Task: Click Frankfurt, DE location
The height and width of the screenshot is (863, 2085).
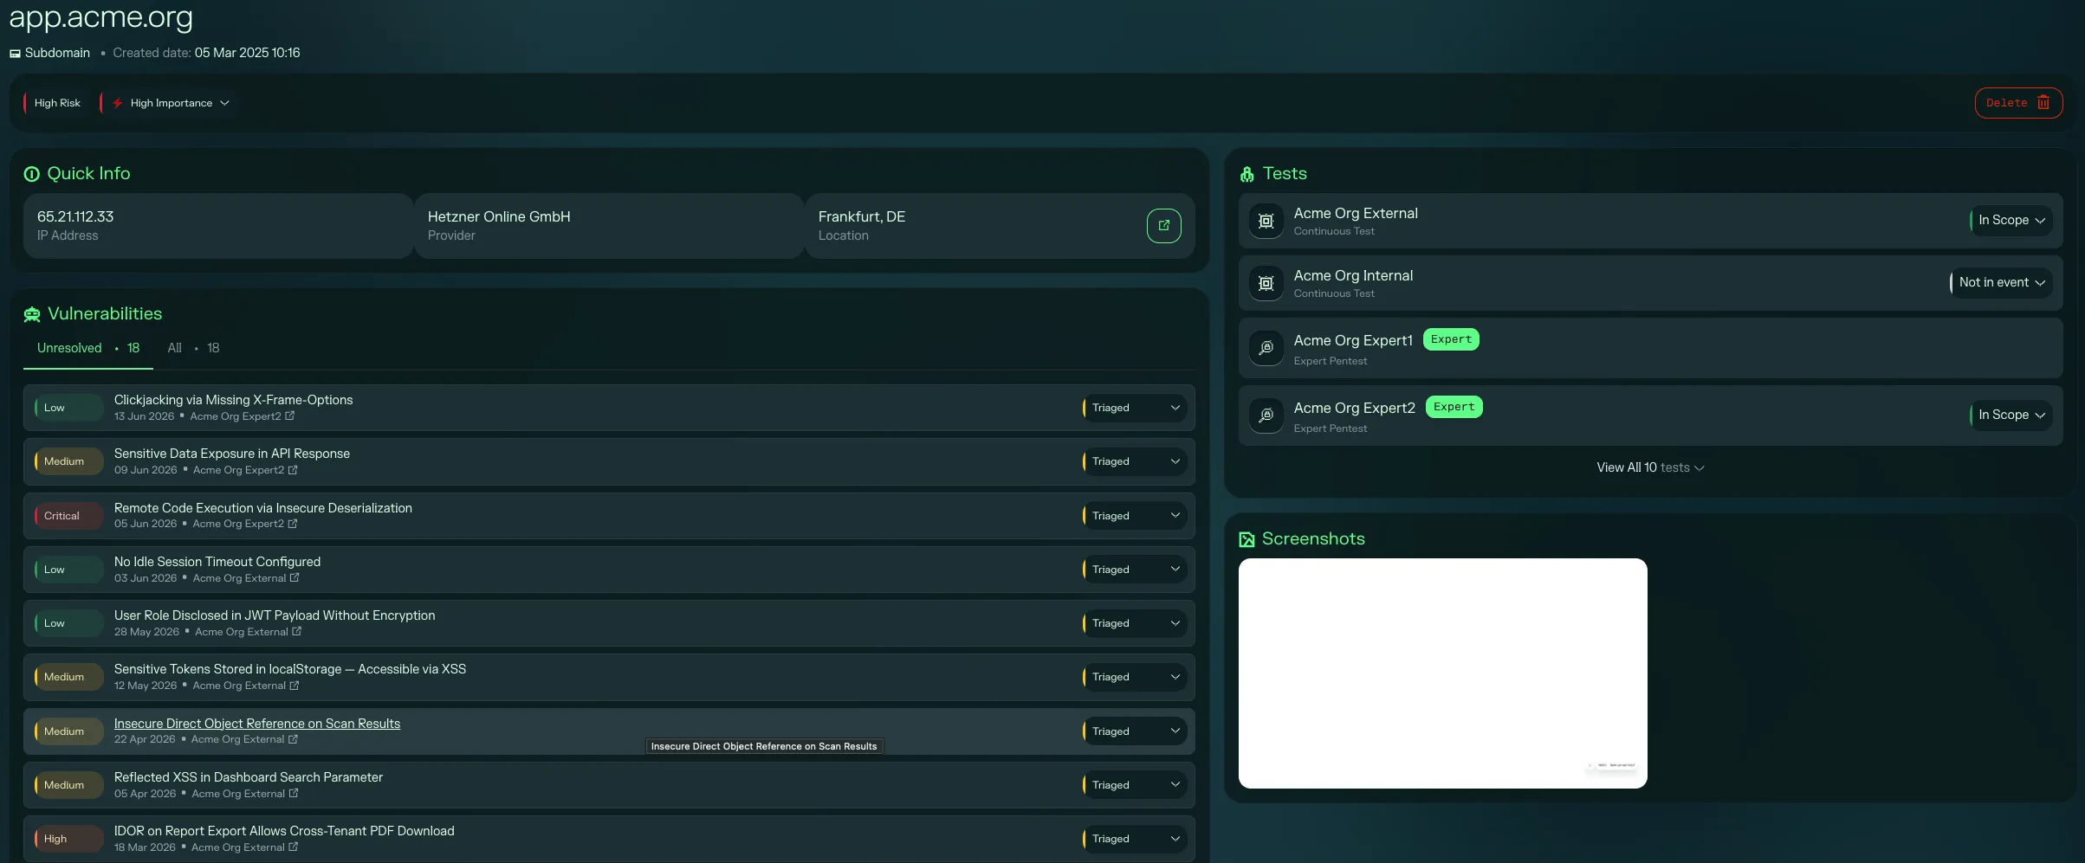Action: (x=862, y=216)
